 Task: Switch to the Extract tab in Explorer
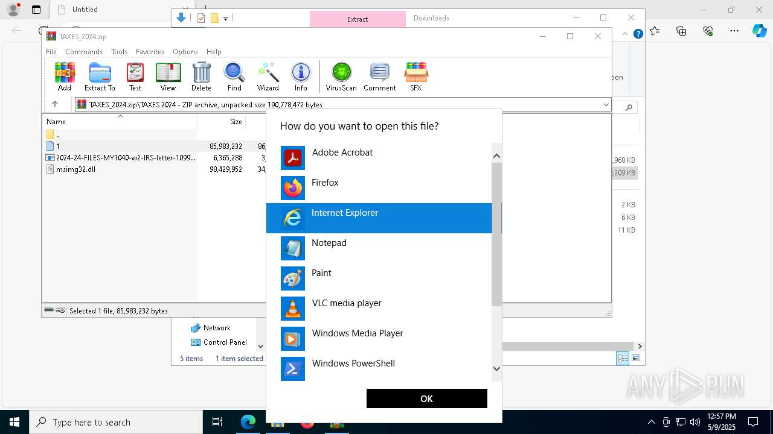pos(358,19)
